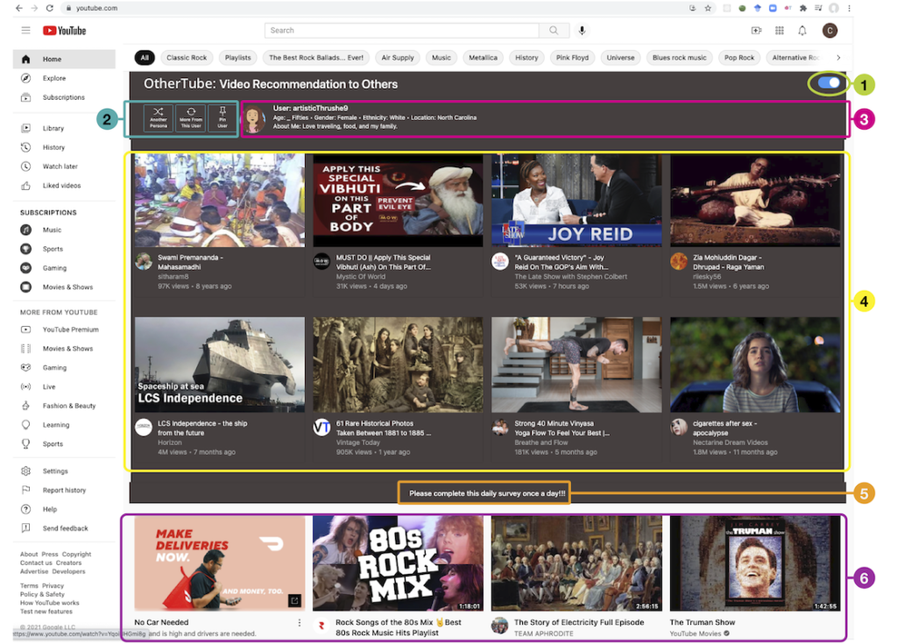This screenshot has height=644, width=897.
Task: Click the daily survey prompt link
Action: click(487, 493)
